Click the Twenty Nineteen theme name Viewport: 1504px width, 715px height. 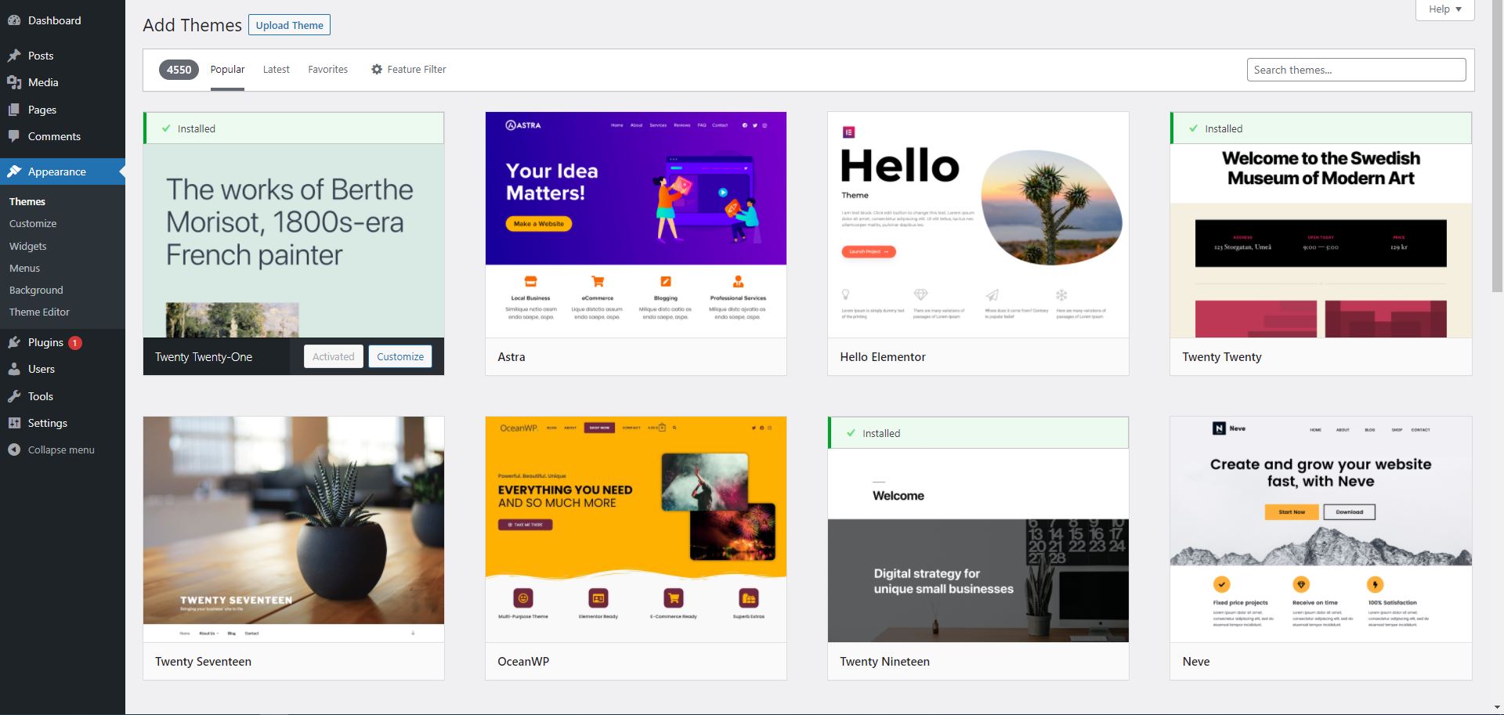coord(884,661)
